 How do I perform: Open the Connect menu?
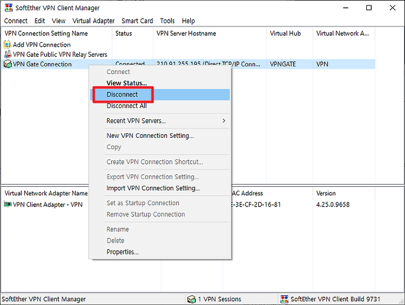tap(16, 21)
